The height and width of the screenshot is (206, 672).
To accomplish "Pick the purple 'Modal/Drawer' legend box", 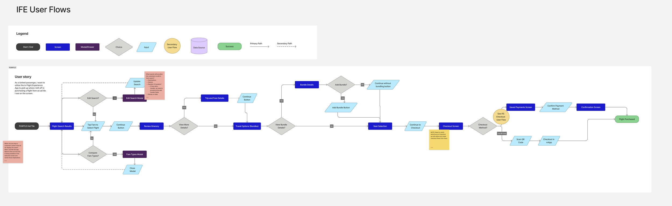I will click(87, 47).
